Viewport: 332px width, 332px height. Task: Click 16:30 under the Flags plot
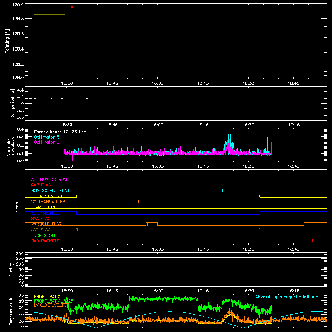[x=248, y=249]
